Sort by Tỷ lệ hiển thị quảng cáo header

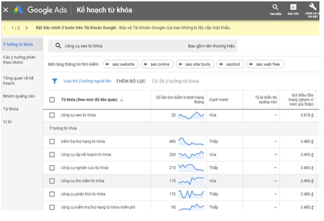(266, 100)
